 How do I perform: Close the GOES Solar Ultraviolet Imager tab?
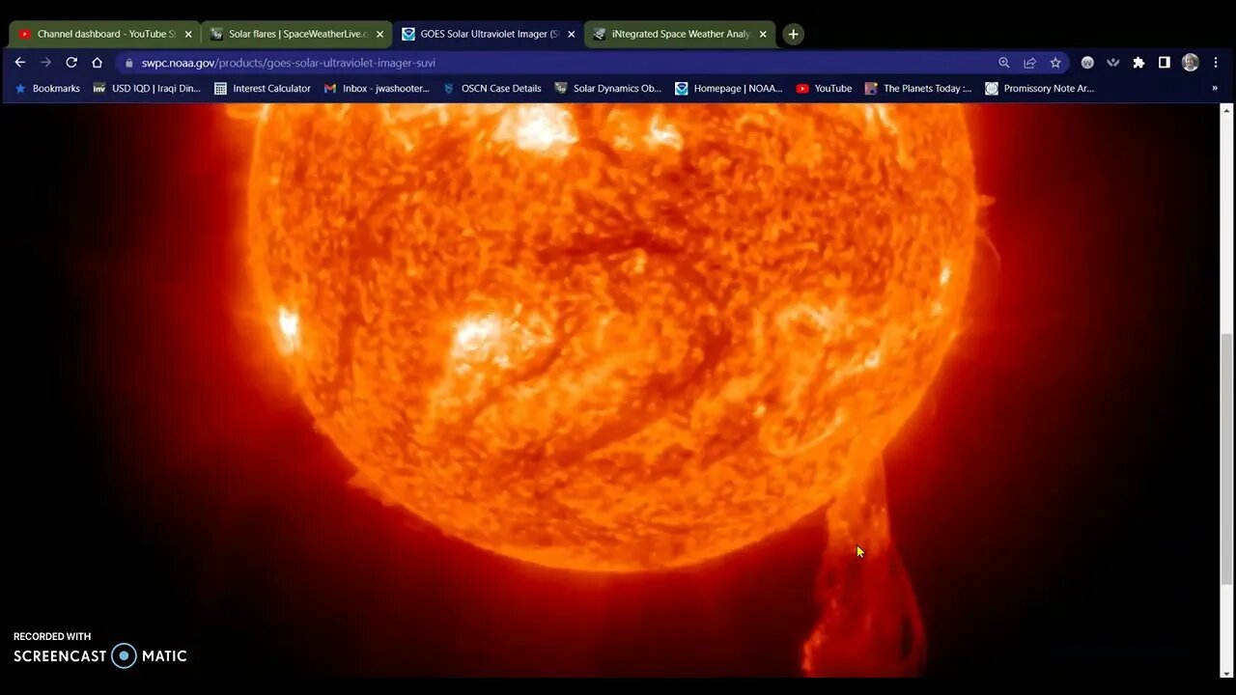[x=571, y=34]
